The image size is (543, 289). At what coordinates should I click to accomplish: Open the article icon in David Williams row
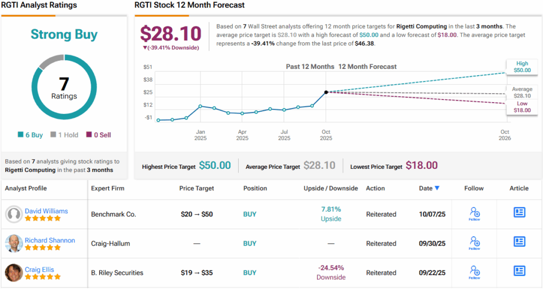519,212
